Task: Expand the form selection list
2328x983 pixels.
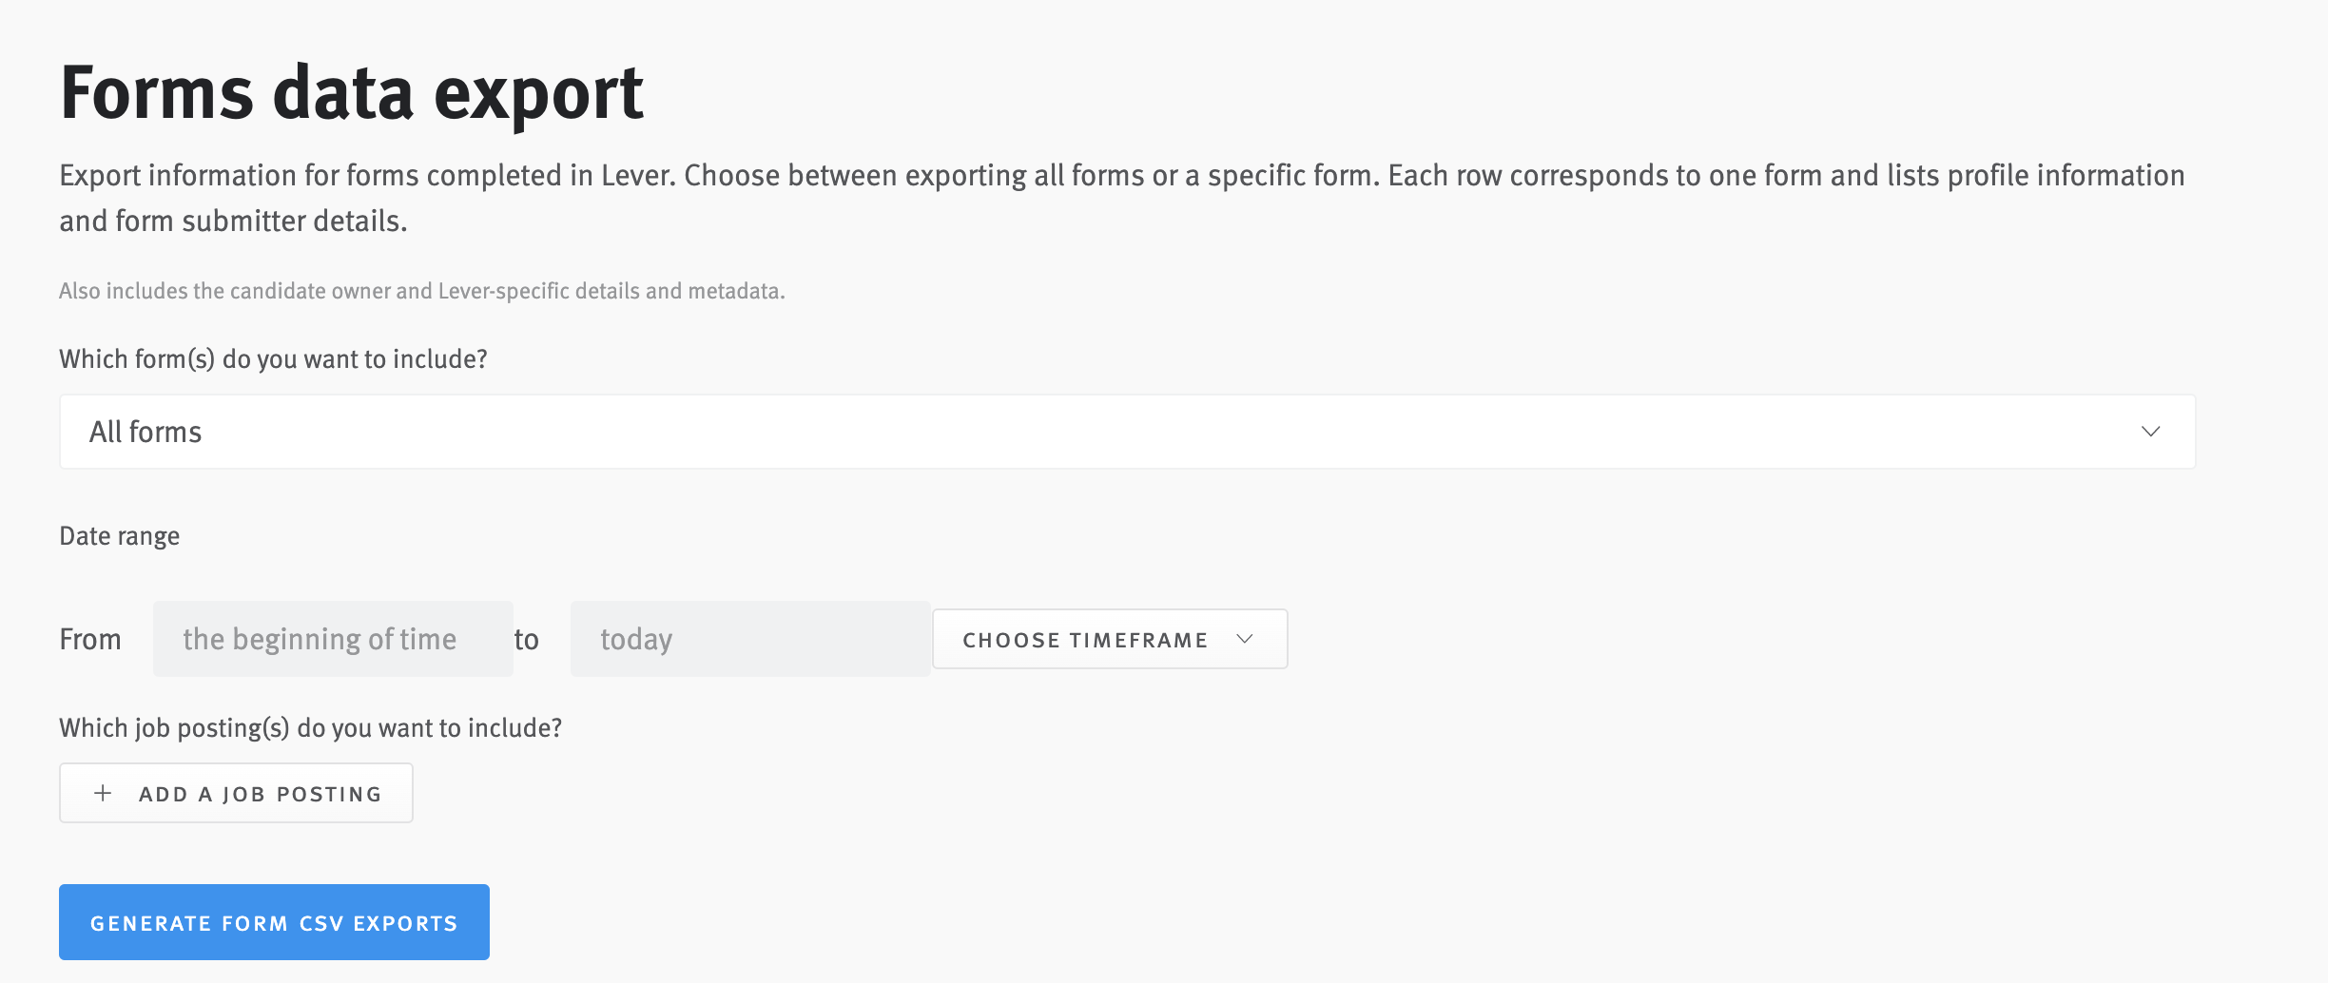Action: [x=951, y=432]
